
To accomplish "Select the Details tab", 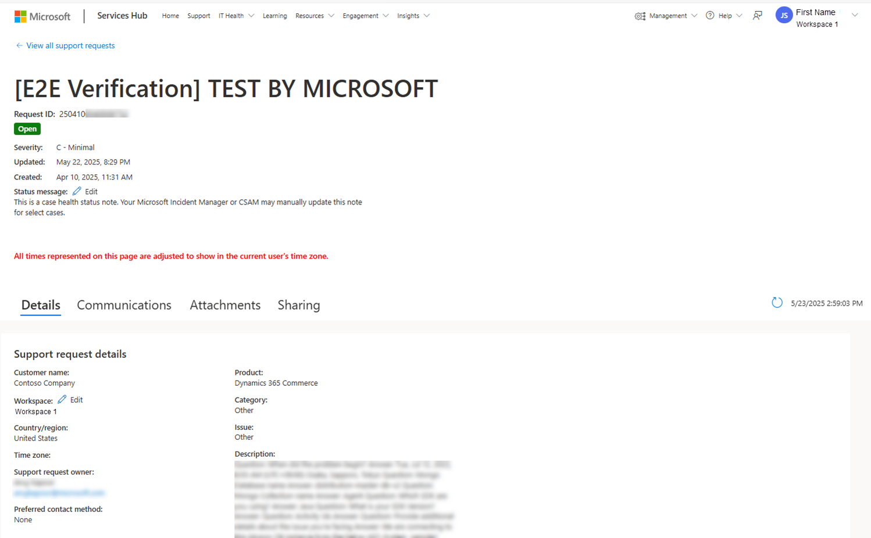I will point(41,305).
